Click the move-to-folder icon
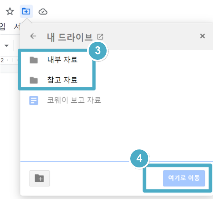214x201 pixels. coord(26,11)
